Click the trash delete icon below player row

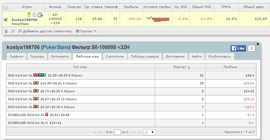(x=6, y=31)
